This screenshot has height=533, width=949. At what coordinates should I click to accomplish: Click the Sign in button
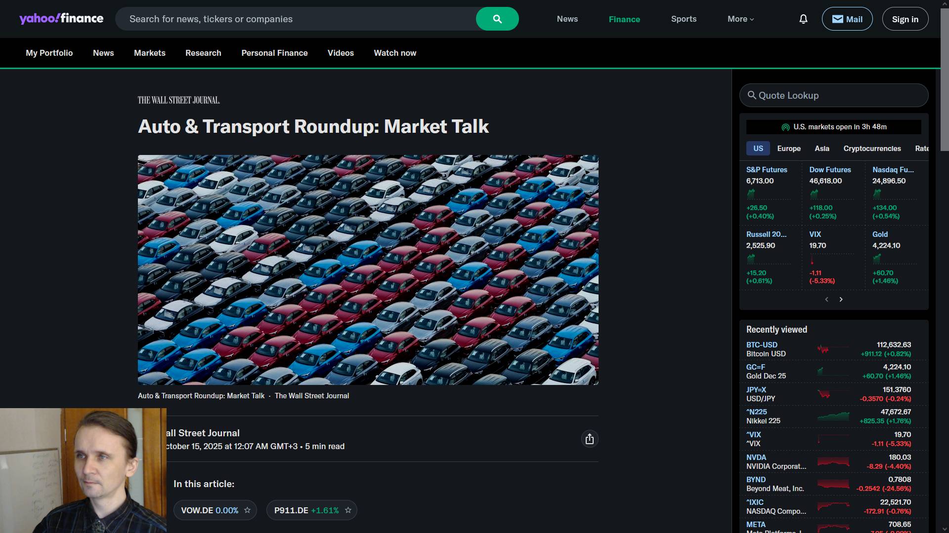905,19
